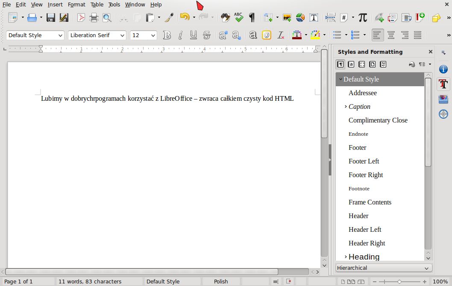The width and height of the screenshot is (452, 286).
Task: Toggle Strikethrough formatting
Action: tap(207, 35)
